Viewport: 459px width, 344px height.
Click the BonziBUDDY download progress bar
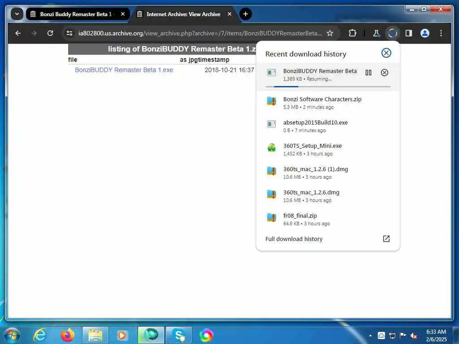(x=328, y=86)
